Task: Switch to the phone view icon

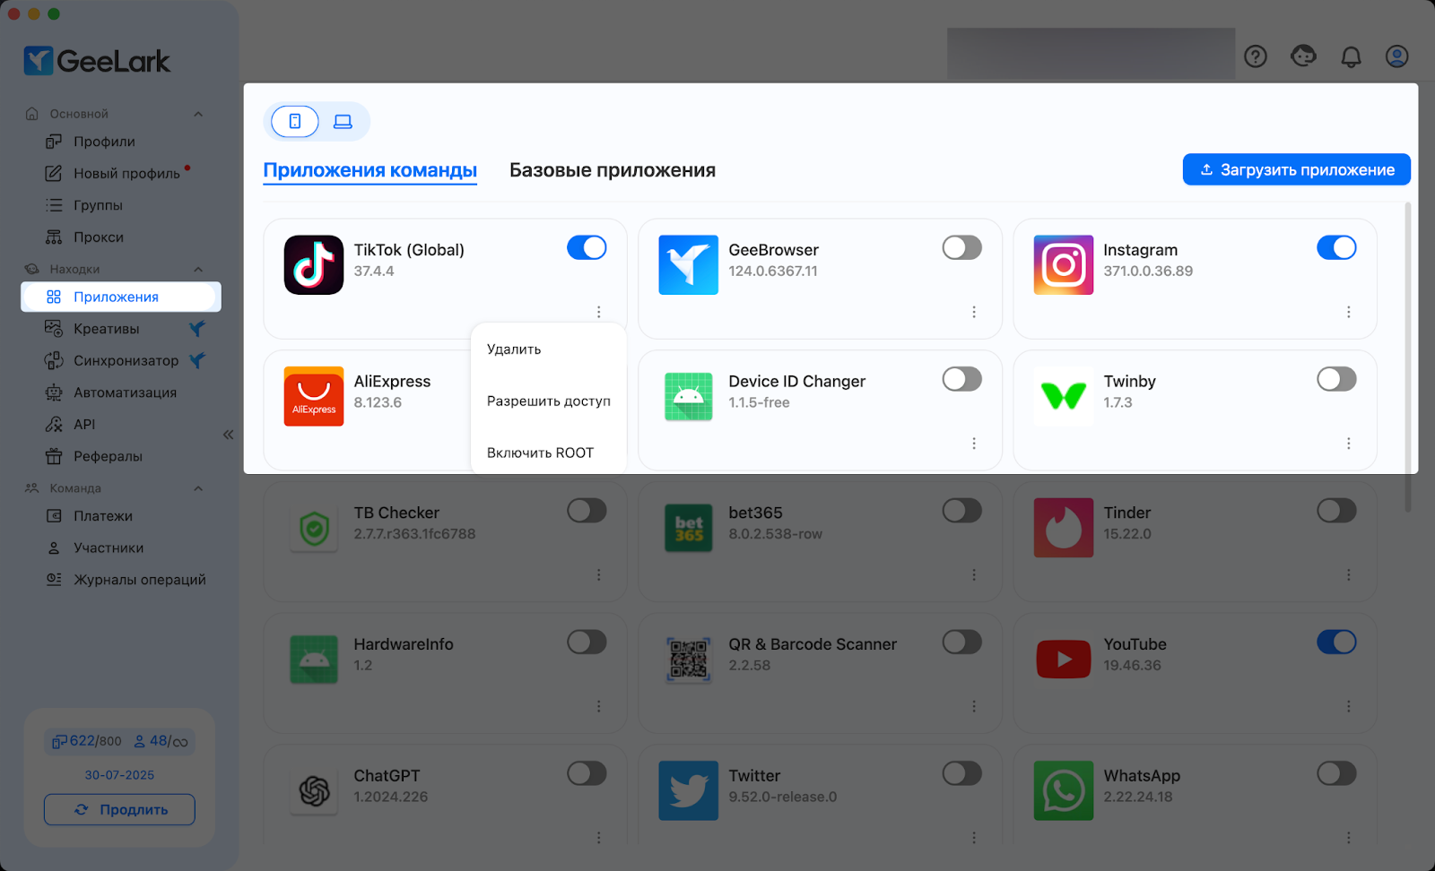Action: (x=295, y=121)
